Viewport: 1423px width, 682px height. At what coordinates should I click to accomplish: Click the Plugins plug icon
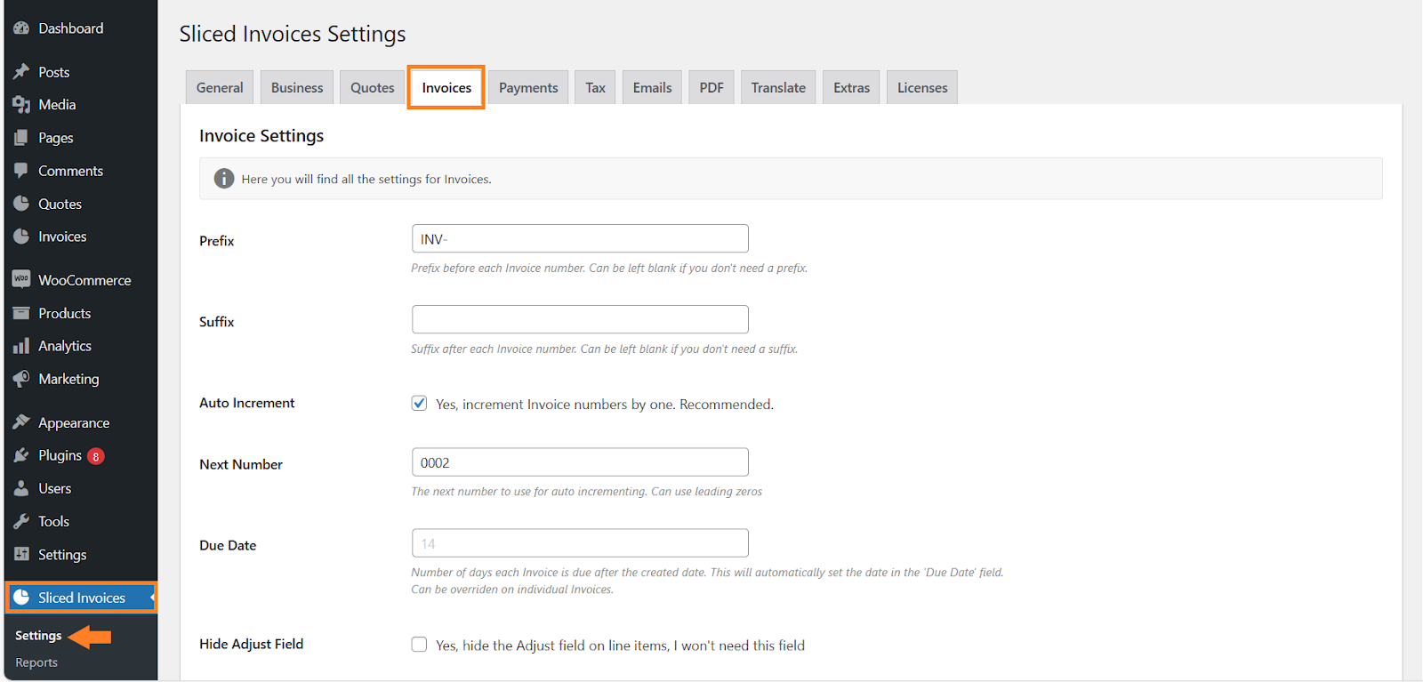click(21, 455)
